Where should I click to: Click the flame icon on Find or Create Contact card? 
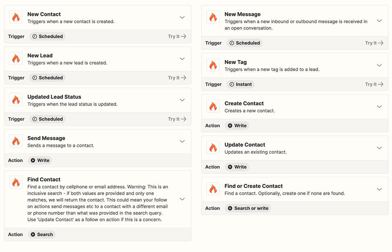(213, 189)
